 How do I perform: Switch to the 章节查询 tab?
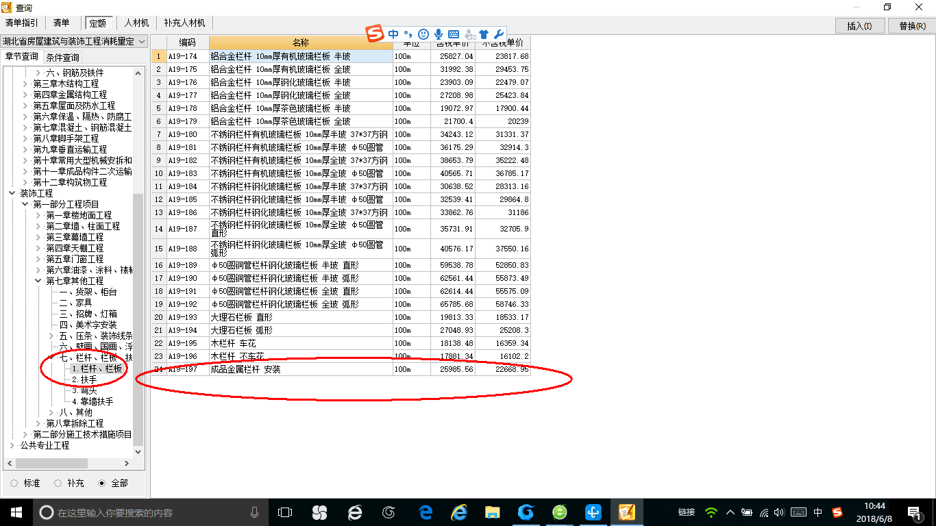[x=21, y=57]
